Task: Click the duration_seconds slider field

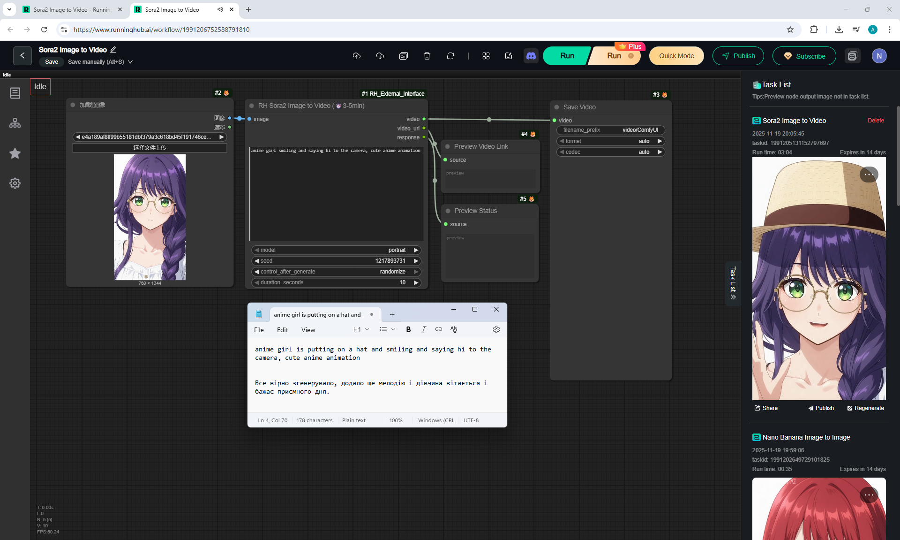Action: pos(336,282)
